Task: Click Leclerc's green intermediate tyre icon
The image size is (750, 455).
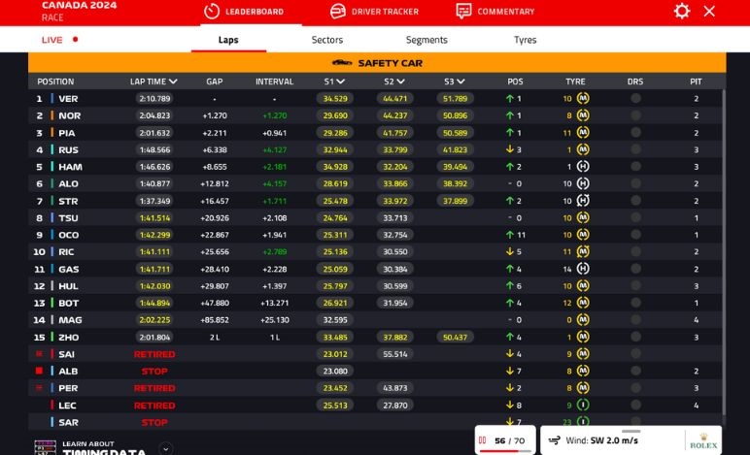Action: coord(583,406)
